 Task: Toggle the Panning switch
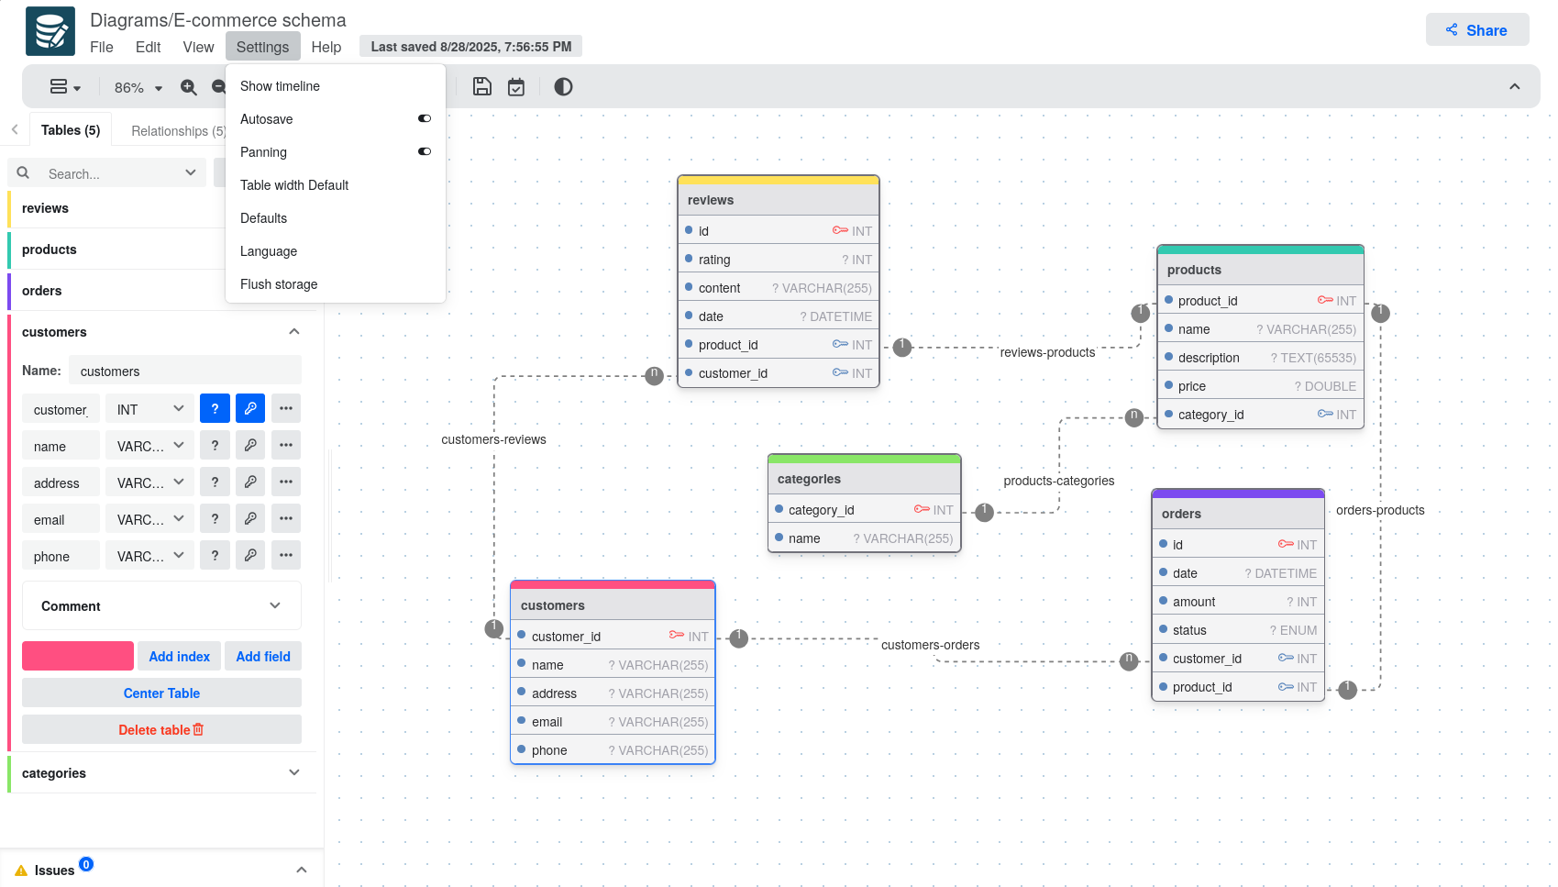pyautogui.click(x=424, y=152)
